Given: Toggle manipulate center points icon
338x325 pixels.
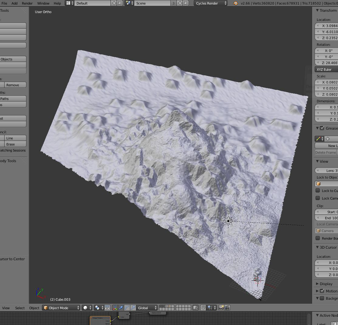Looking at the screenshot, I should pyautogui.click(x=107, y=308).
